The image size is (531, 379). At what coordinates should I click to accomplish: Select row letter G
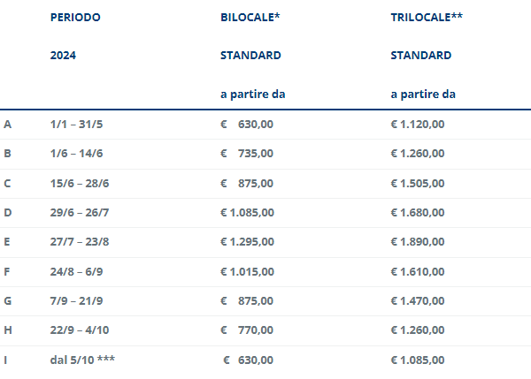(x=7, y=301)
